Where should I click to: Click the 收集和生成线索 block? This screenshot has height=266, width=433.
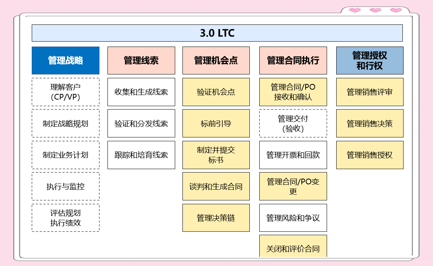coord(141,92)
